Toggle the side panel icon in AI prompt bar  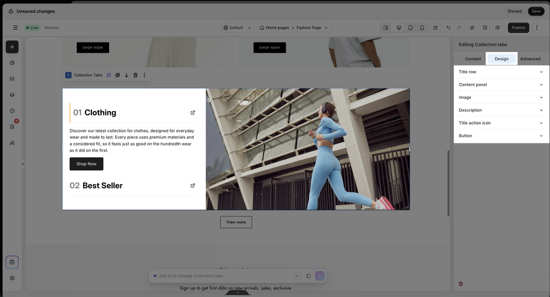click(x=308, y=276)
